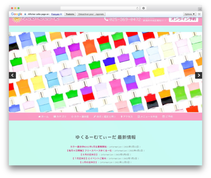Screen dimensions: 211x178
Task: Open the カラー運命星 menu item
Action: pos(80,117)
